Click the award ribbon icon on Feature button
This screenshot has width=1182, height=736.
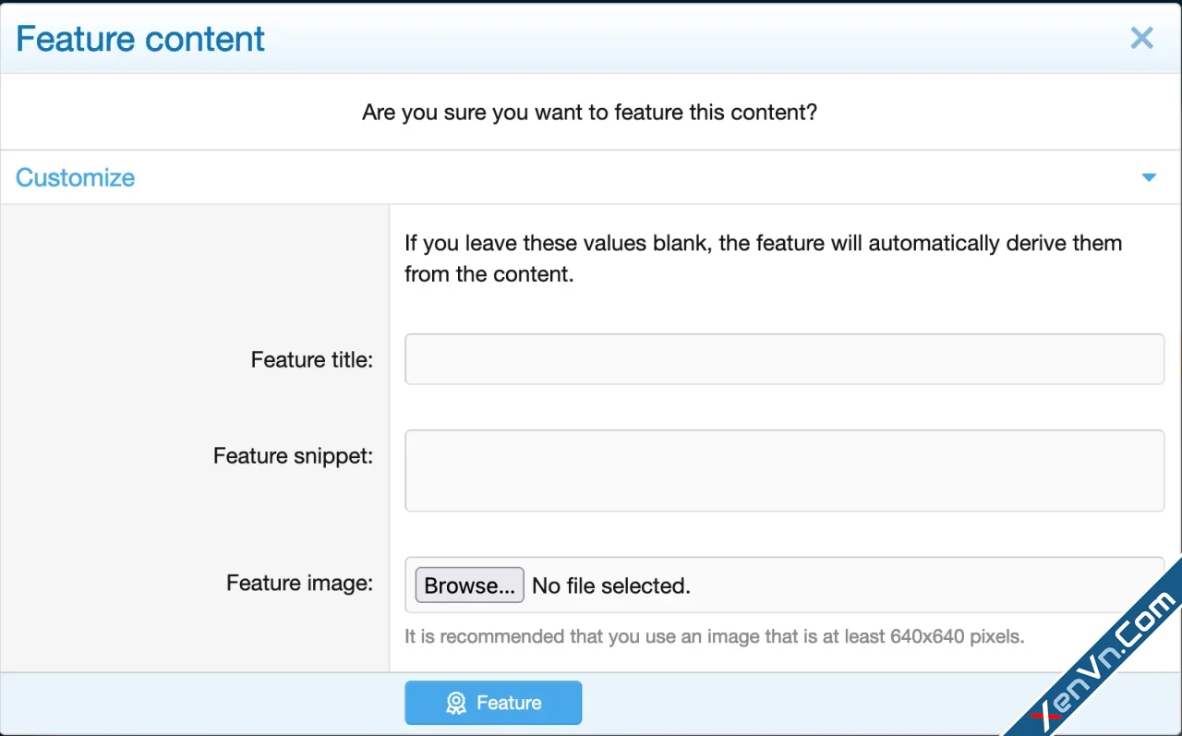(x=455, y=703)
